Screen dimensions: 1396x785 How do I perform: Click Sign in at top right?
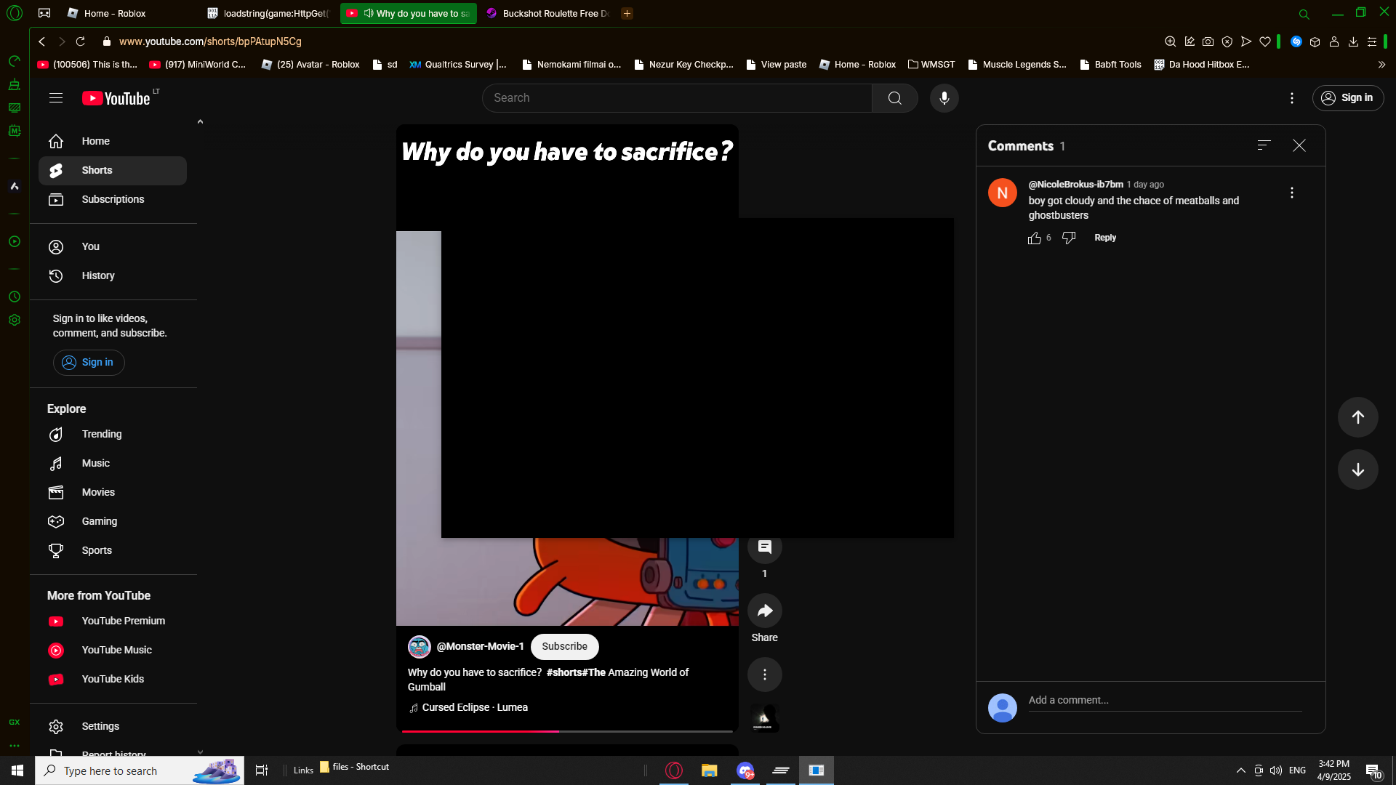pos(1347,98)
